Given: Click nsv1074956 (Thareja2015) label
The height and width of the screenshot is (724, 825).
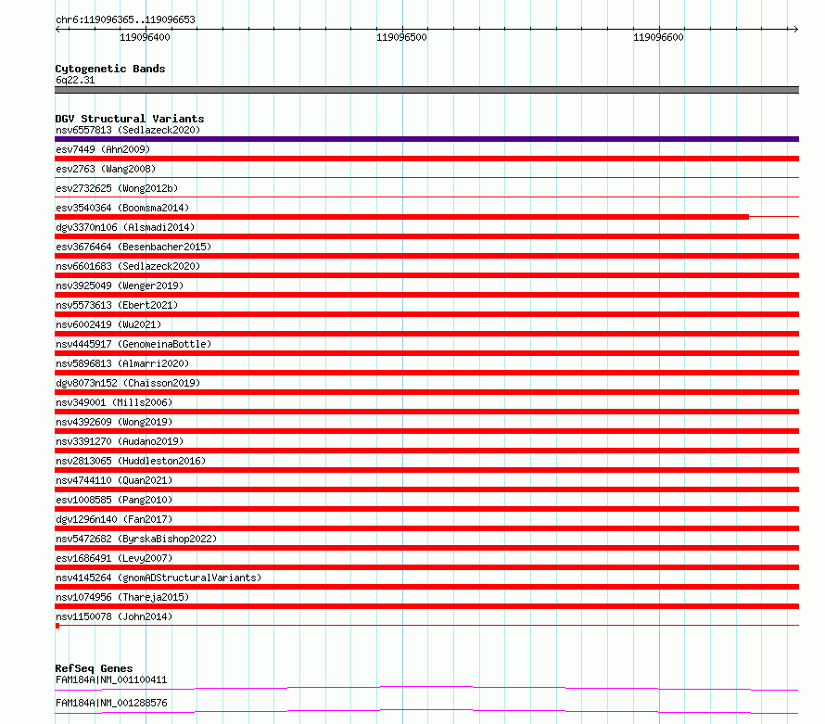Looking at the screenshot, I should 122,597.
